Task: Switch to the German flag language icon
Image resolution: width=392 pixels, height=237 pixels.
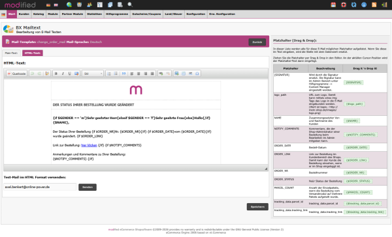Action: 48,5
